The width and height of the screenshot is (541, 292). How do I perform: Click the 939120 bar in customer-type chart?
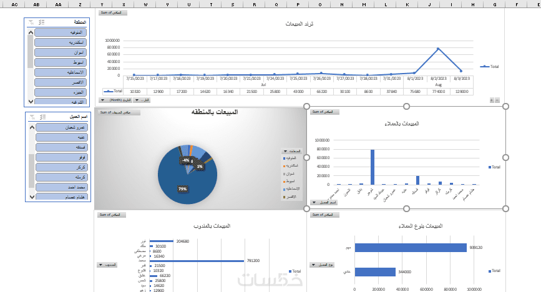[411, 248]
